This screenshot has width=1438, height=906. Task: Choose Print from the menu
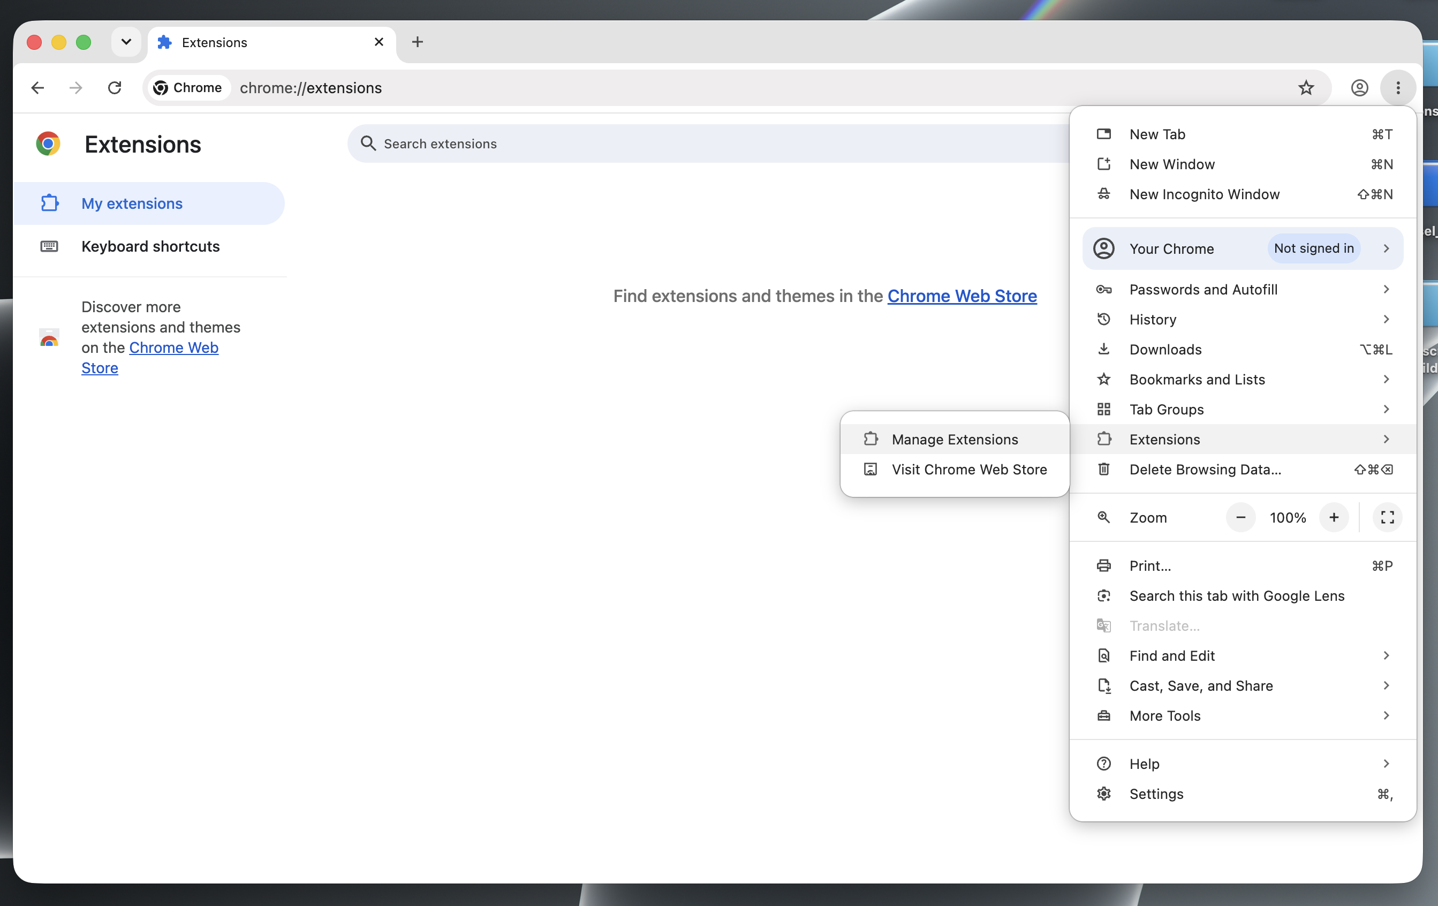click(x=1242, y=565)
